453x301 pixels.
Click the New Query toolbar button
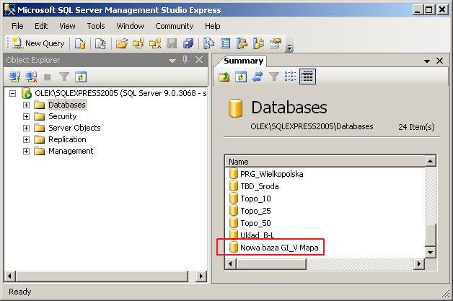point(38,43)
